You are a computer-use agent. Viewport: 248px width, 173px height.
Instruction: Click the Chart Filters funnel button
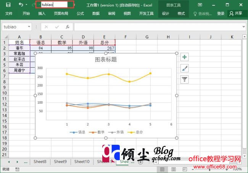click(184, 79)
